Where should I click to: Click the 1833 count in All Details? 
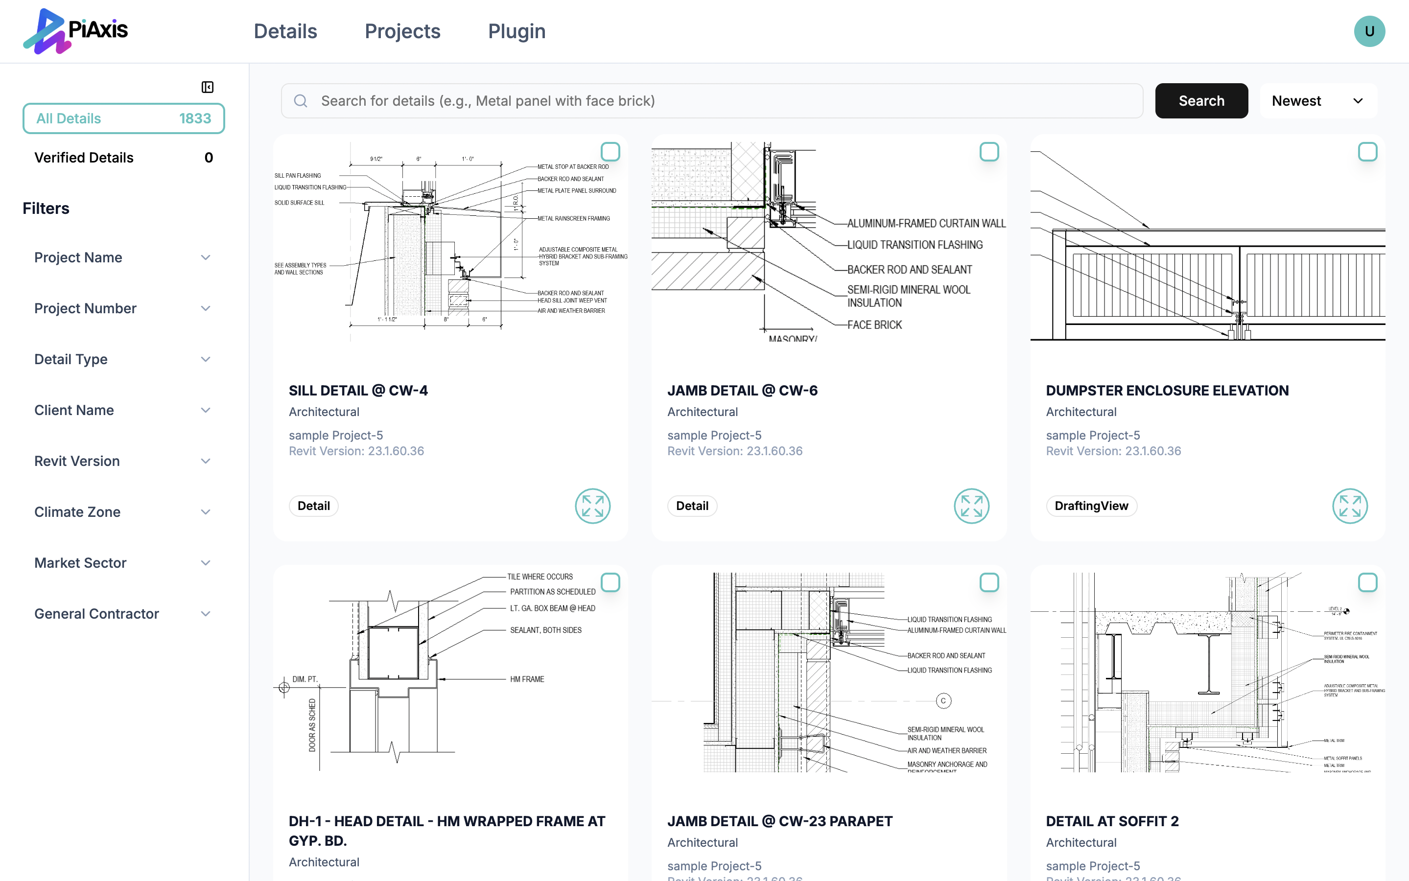[x=195, y=118]
